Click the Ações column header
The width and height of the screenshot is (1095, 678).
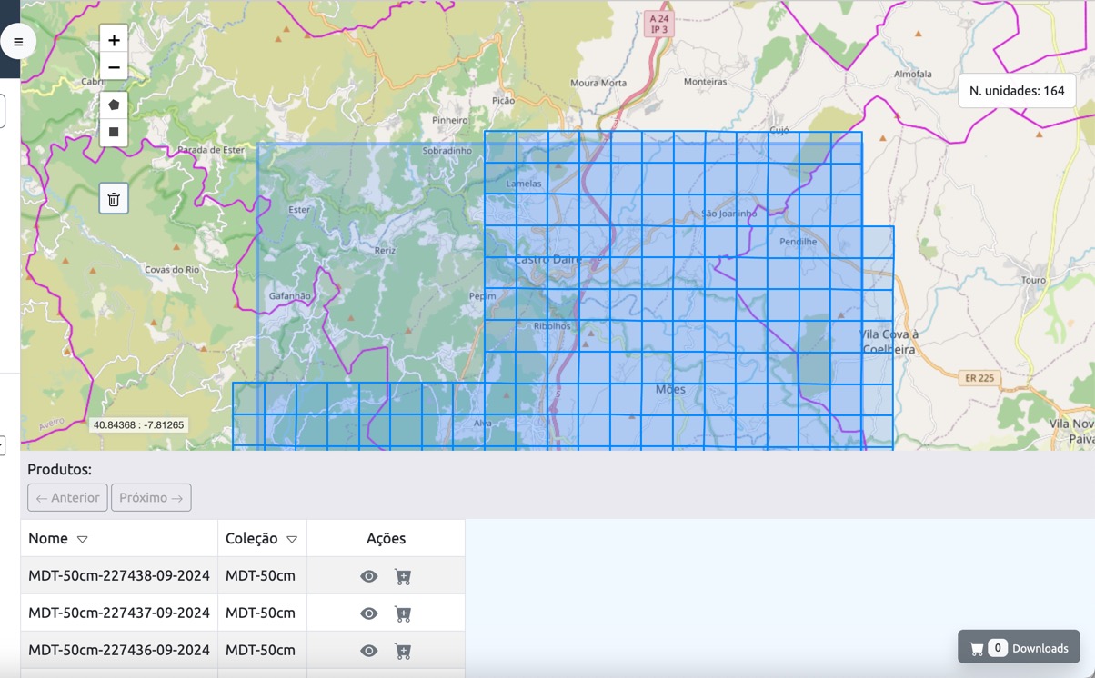coord(386,538)
